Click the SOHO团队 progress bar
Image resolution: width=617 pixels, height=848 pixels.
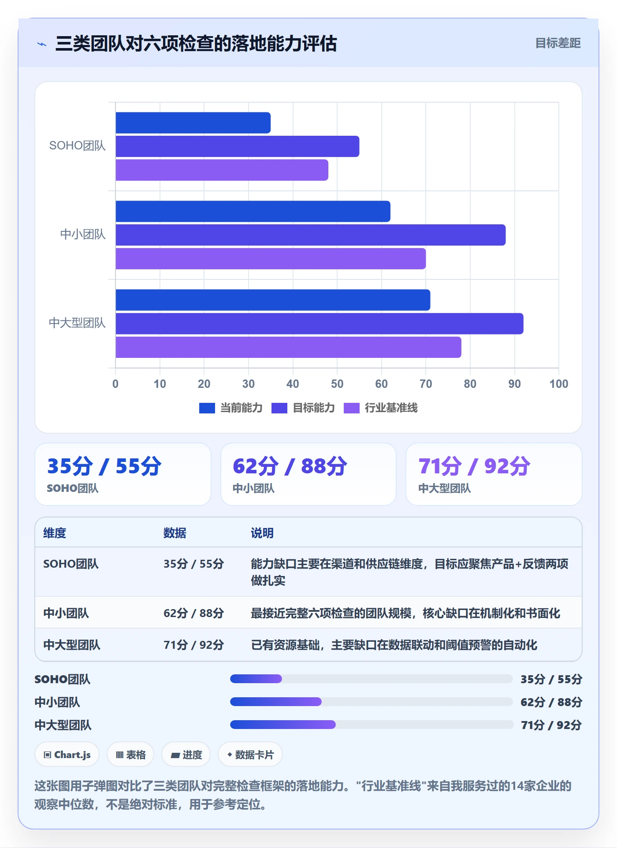point(371,679)
